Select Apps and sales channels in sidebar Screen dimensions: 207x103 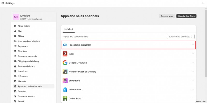pyautogui.click(x=34, y=86)
